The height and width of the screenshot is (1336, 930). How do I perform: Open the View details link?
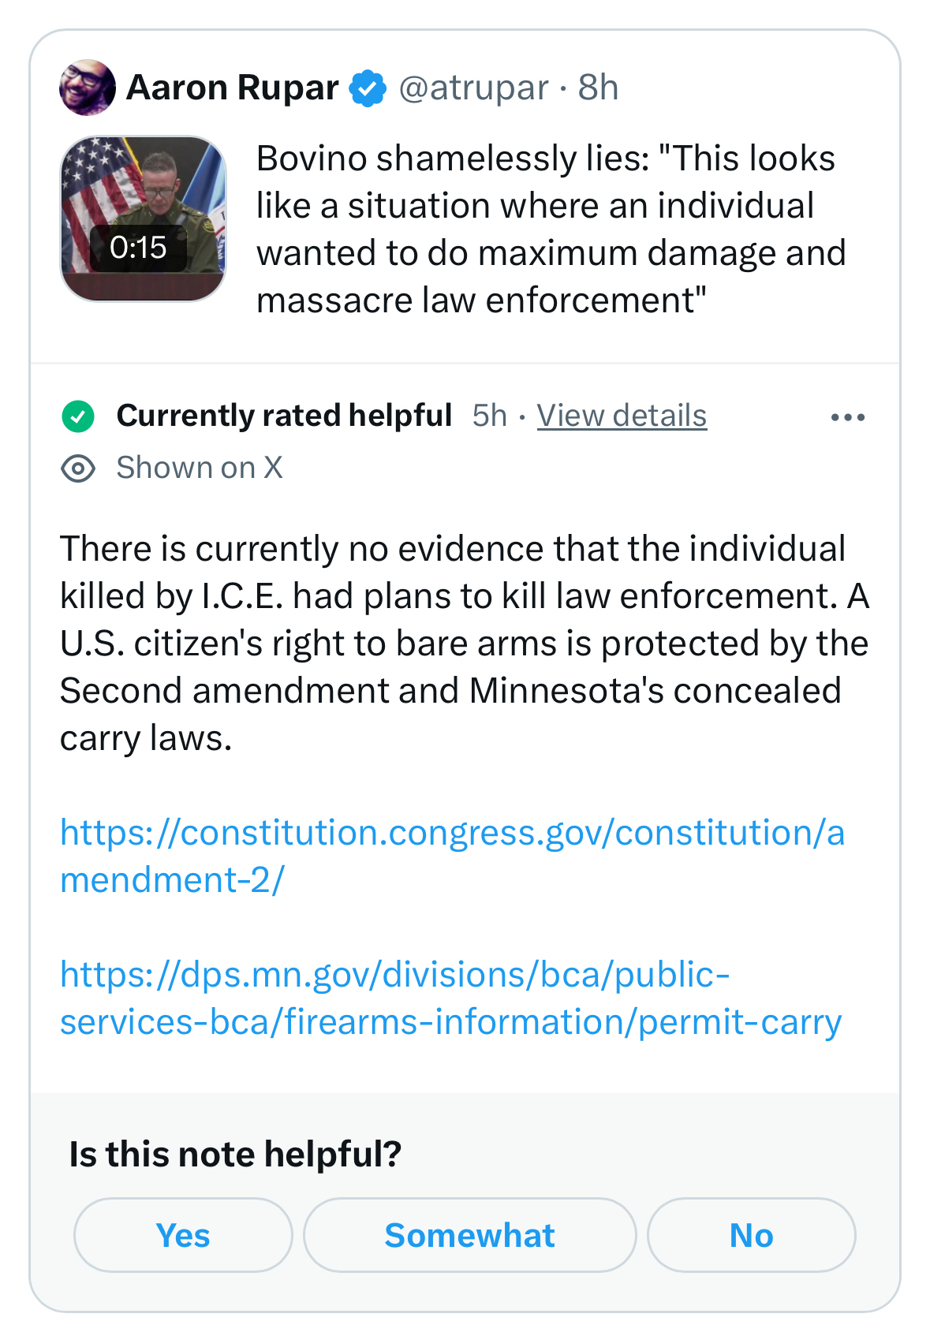point(622,416)
